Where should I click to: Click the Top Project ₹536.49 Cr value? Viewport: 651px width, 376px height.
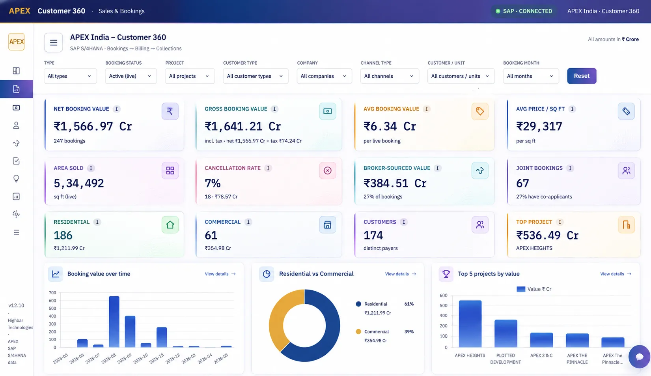tap(547, 236)
